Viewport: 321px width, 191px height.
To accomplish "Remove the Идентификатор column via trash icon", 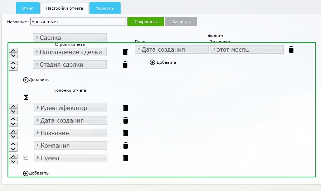I will 125,108.
